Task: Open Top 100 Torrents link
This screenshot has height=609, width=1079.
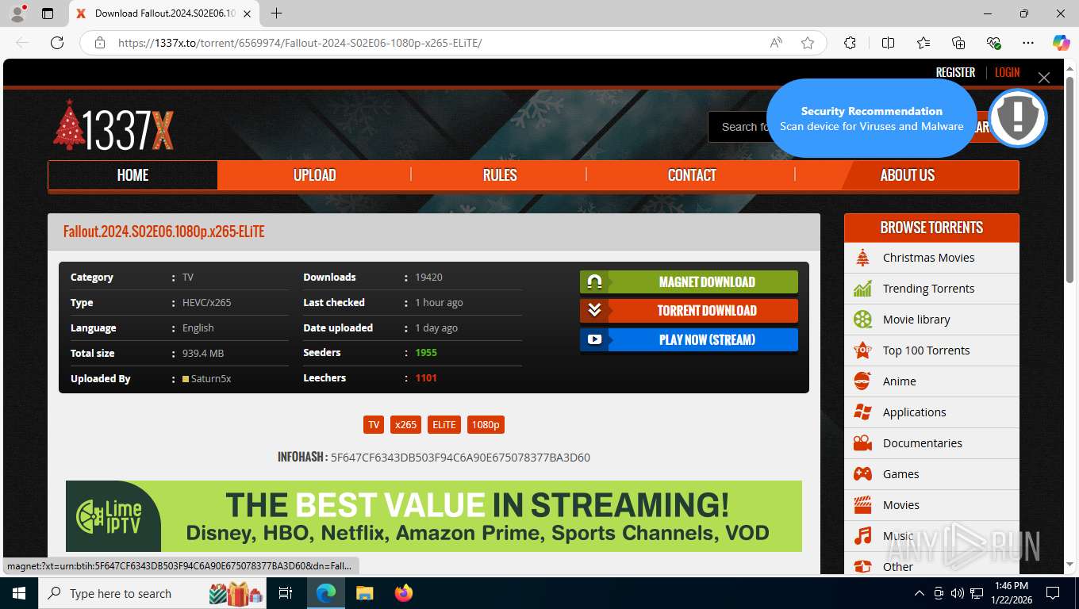Action: point(926,350)
